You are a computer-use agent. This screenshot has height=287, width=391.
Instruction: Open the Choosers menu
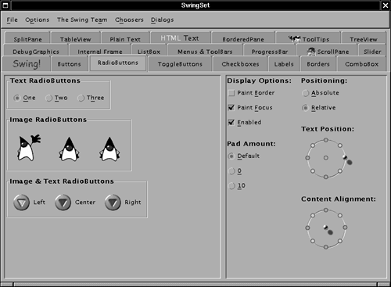click(129, 20)
